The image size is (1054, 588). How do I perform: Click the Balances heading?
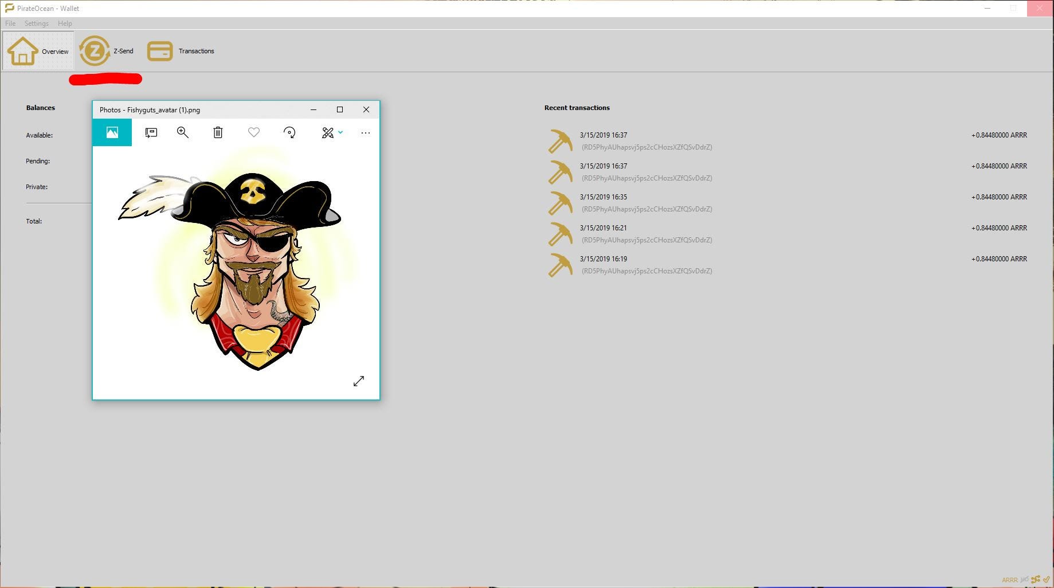41,108
